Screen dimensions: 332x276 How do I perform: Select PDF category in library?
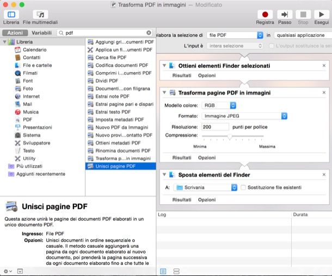pyautogui.click(x=27, y=120)
